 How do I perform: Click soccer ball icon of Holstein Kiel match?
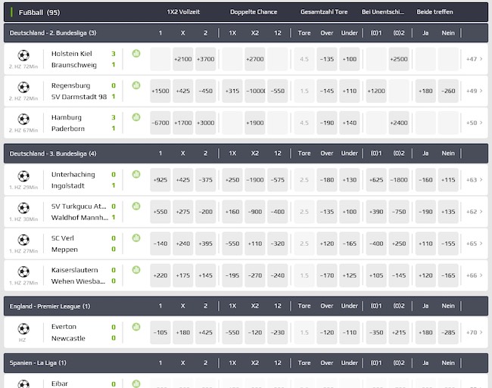click(x=23, y=55)
